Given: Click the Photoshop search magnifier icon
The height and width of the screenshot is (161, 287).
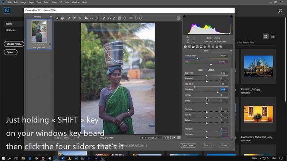Looking at the screenshot, I should pyautogui.click(x=280, y=11).
